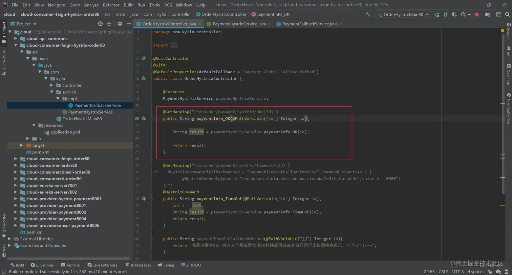Expand the cloud-api-commons module
The height and width of the screenshot is (275, 512).
[x=16, y=38]
